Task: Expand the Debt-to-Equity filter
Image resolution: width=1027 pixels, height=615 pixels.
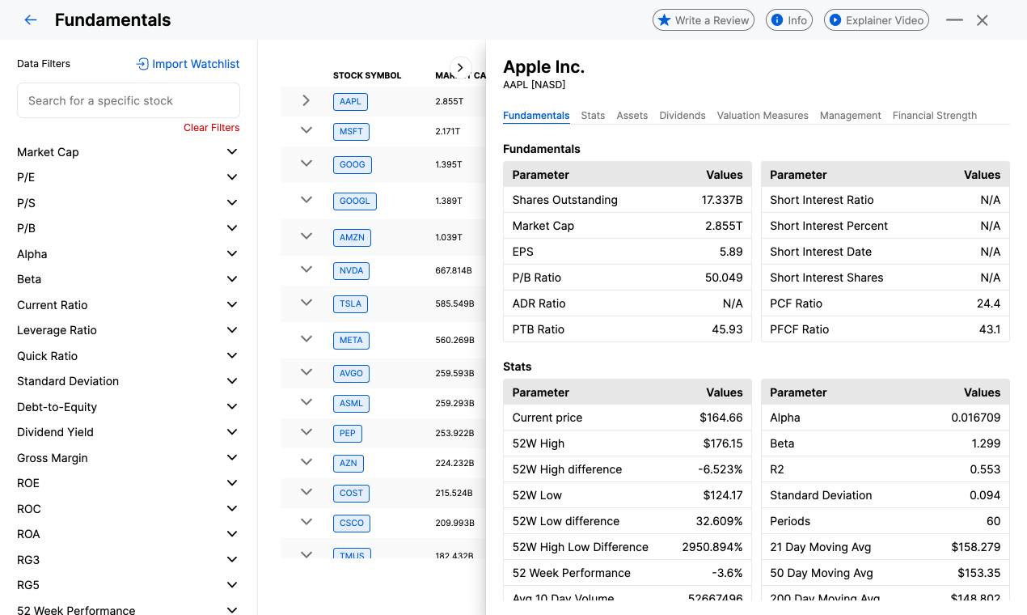Action: [x=129, y=407]
